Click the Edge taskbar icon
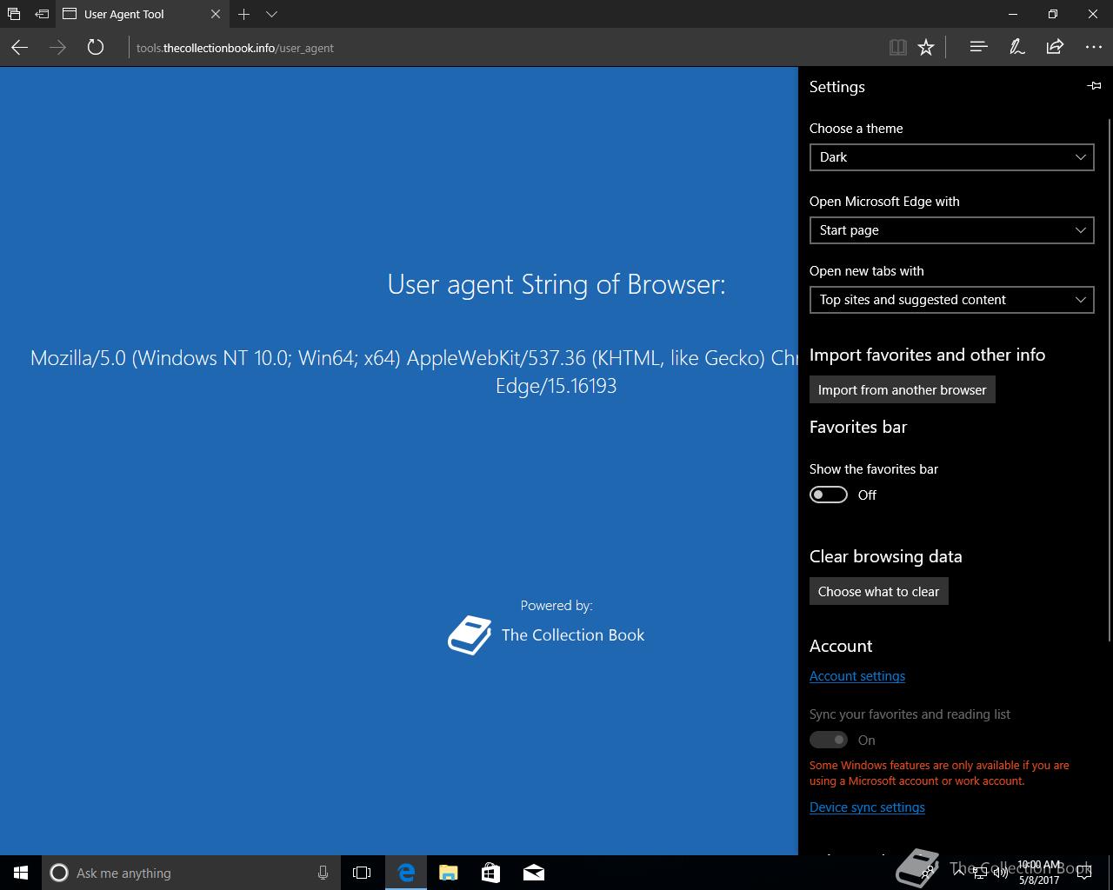 point(405,873)
